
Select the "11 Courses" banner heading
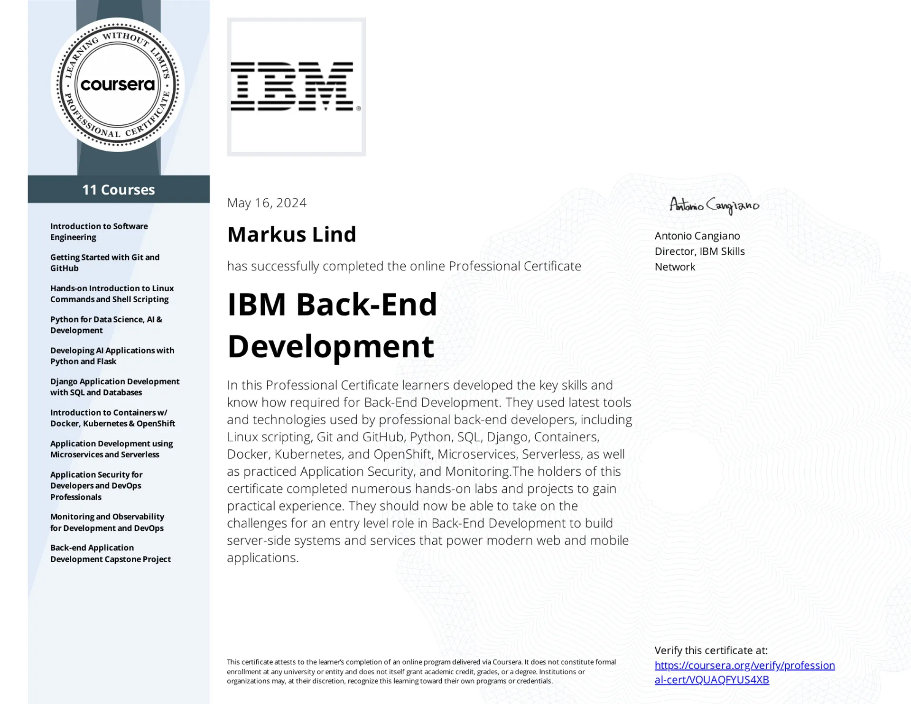(x=119, y=189)
